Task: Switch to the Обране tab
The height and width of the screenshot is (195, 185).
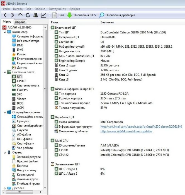Action: 20,22
